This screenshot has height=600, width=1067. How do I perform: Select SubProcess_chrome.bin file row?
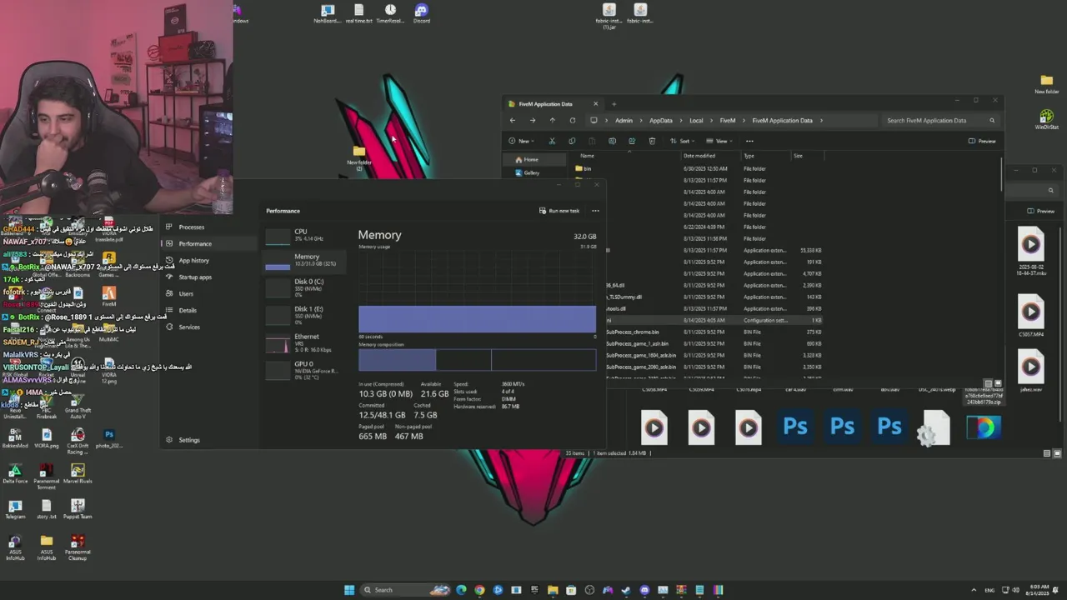click(x=715, y=332)
